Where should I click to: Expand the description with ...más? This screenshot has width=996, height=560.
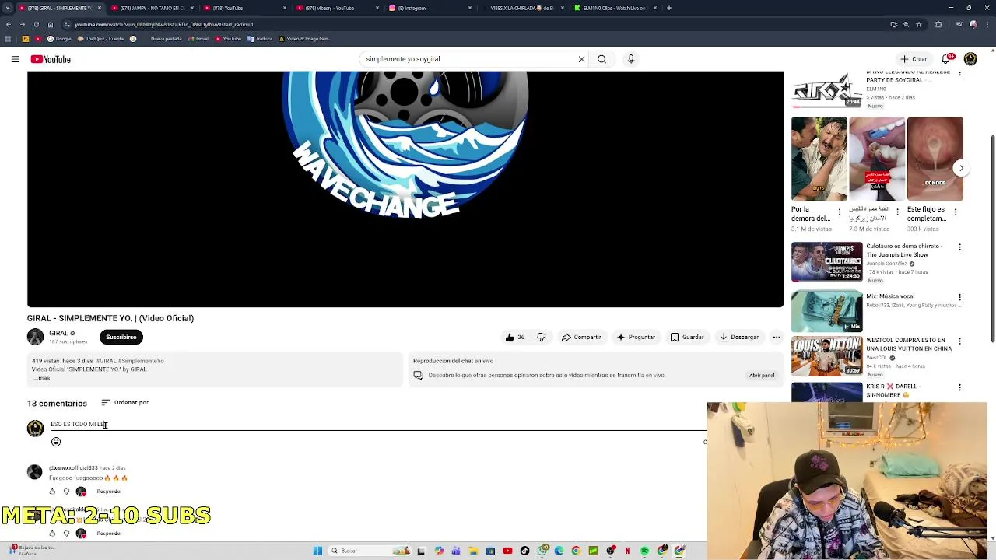click(41, 378)
